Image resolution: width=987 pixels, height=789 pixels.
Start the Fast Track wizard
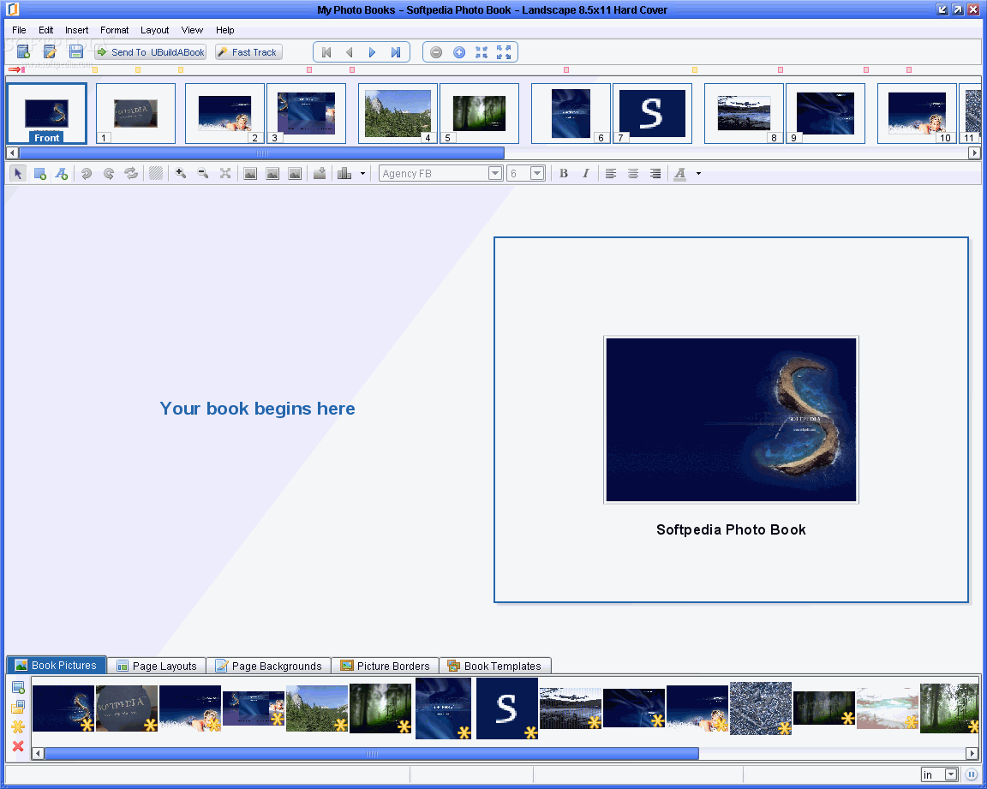(x=248, y=52)
